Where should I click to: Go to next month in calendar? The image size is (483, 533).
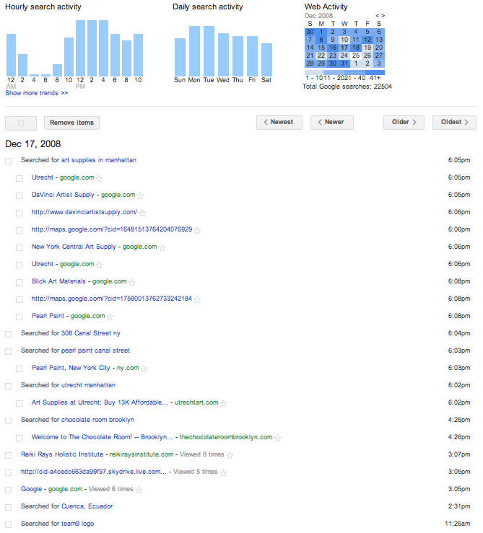tap(383, 16)
